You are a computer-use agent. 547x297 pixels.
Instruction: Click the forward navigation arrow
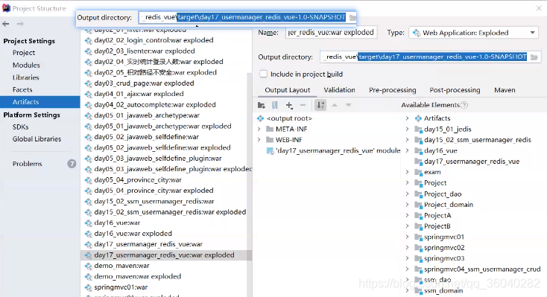coord(20,24)
